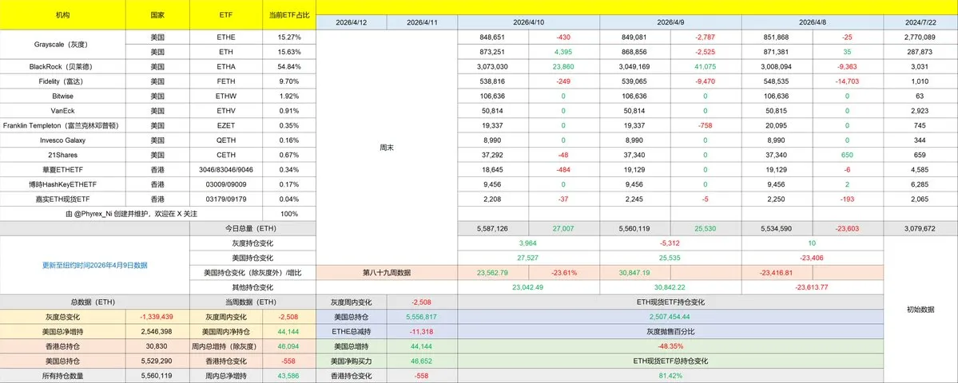Select the 2024/7/22 date header cell
Viewport: 958px width, 383px height.
tap(920, 22)
